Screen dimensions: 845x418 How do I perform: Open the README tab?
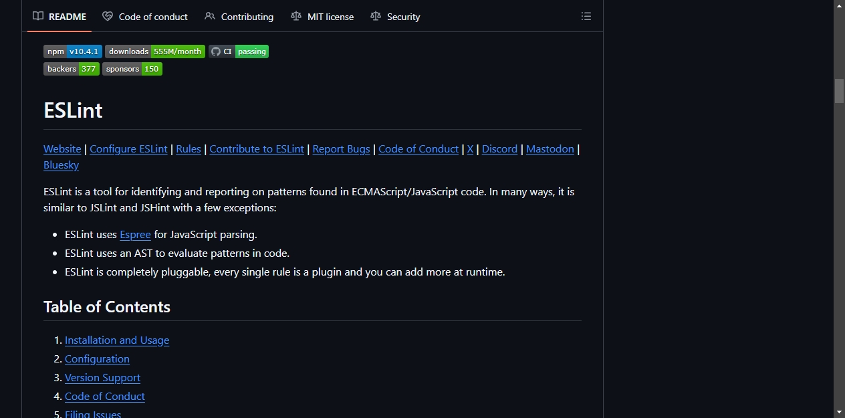pyautogui.click(x=59, y=17)
